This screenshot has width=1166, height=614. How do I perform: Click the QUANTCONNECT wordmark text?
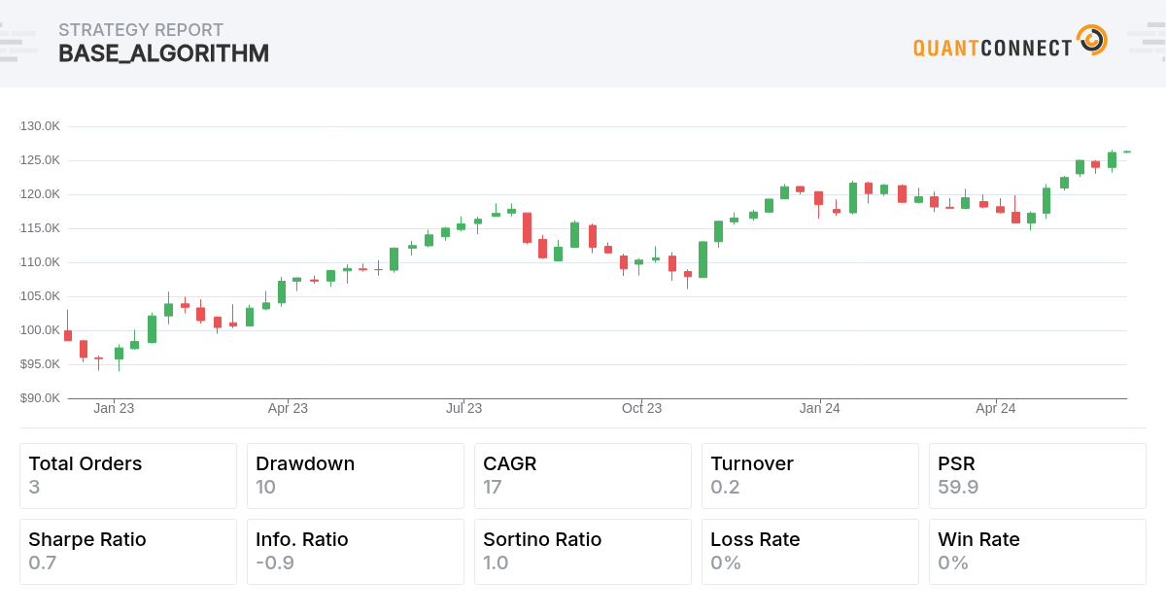click(992, 48)
